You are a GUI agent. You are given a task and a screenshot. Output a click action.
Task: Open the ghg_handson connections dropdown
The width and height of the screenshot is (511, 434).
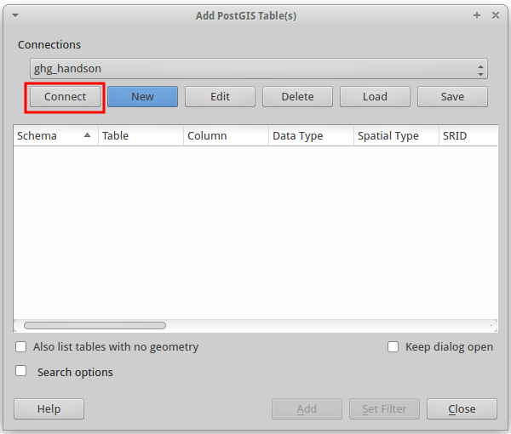coord(259,69)
